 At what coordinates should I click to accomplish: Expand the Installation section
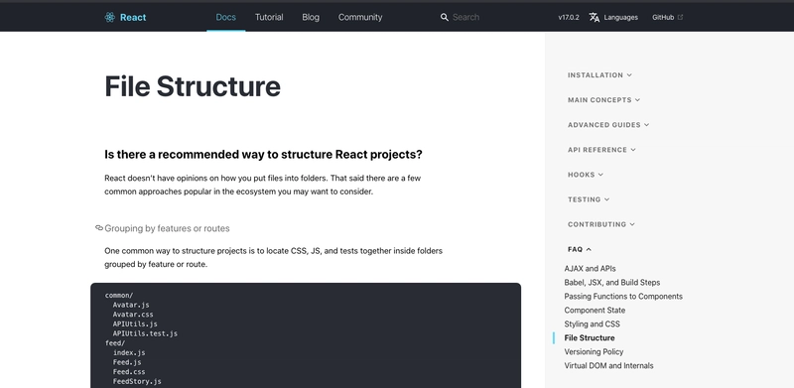click(x=599, y=75)
